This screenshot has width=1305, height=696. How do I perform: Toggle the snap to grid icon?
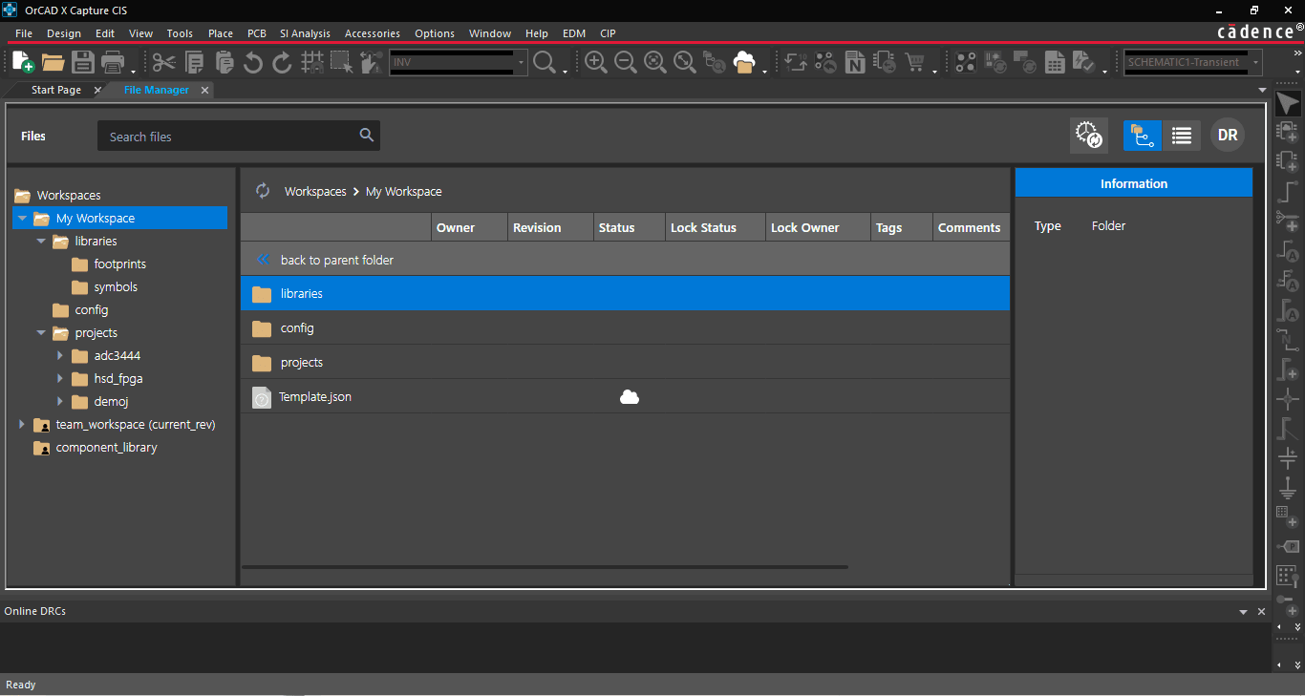click(x=312, y=62)
